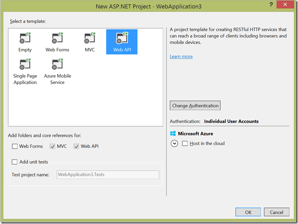Open the Learn more link
Viewport: 298px width, 224px height.
pyautogui.click(x=181, y=57)
